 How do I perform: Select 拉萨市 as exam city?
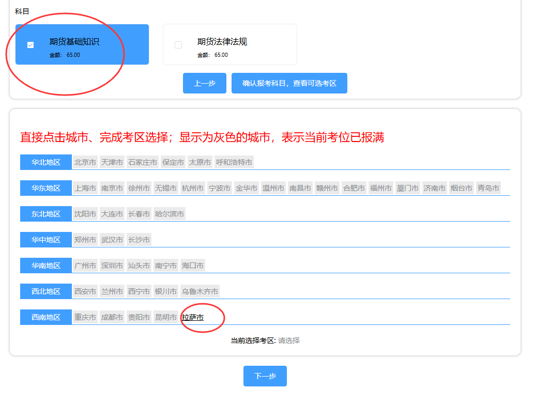click(193, 317)
